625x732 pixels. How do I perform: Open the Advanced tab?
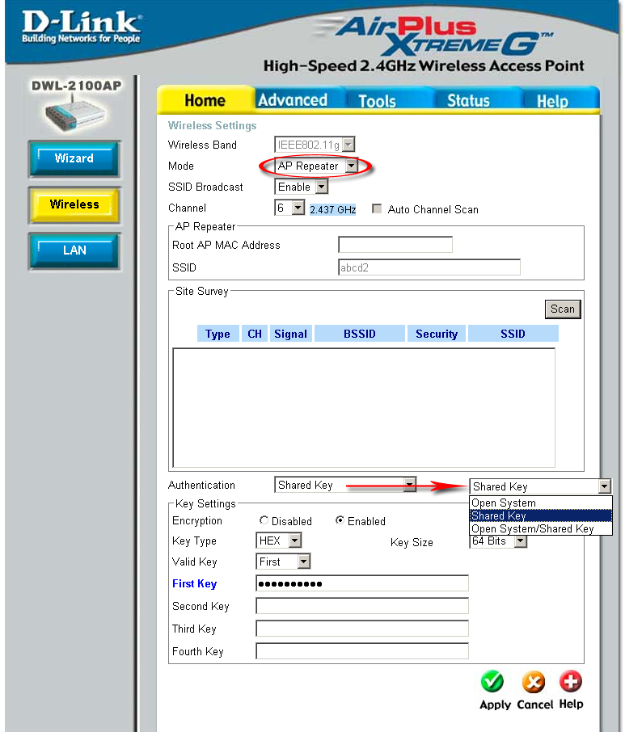(x=293, y=100)
